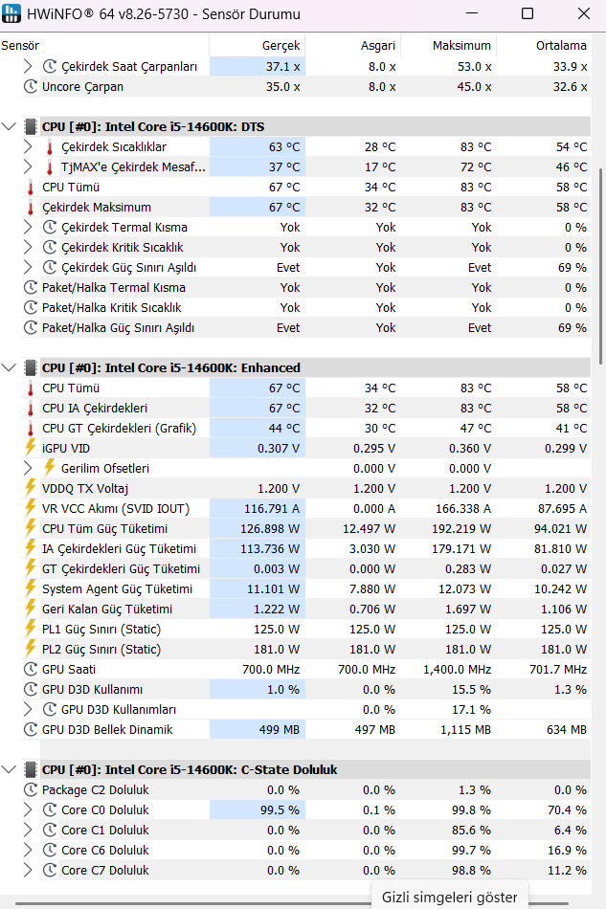Expand Çekirdek Saat Çarpanları row

click(x=28, y=67)
